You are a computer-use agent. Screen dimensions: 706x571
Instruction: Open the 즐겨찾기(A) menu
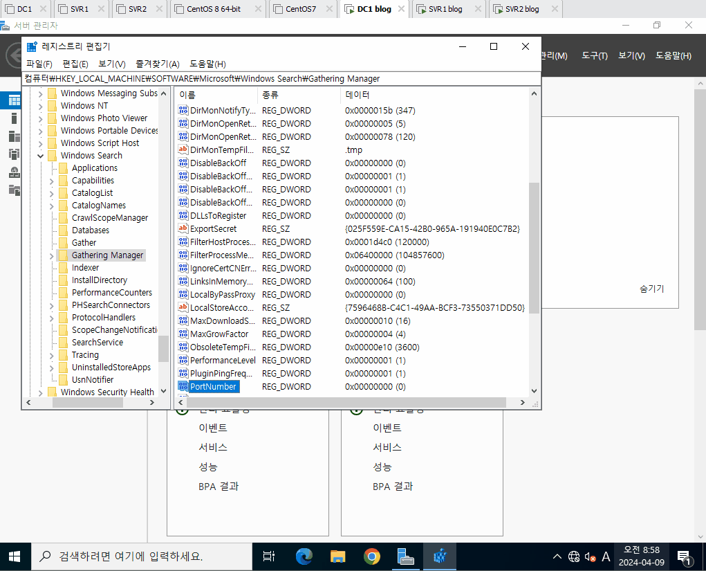tap(158, 64)
